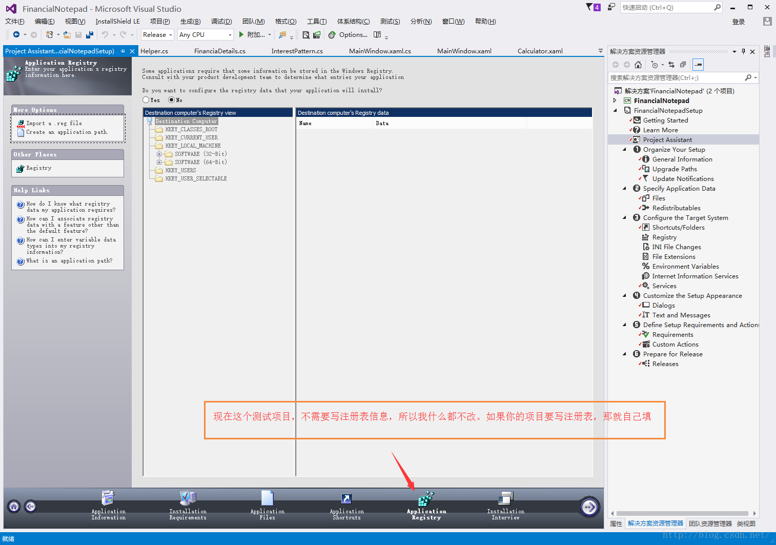This screenshot has width=776, height=545.
Task: Click the Undo toolbar icon
Action: point(105,35)
